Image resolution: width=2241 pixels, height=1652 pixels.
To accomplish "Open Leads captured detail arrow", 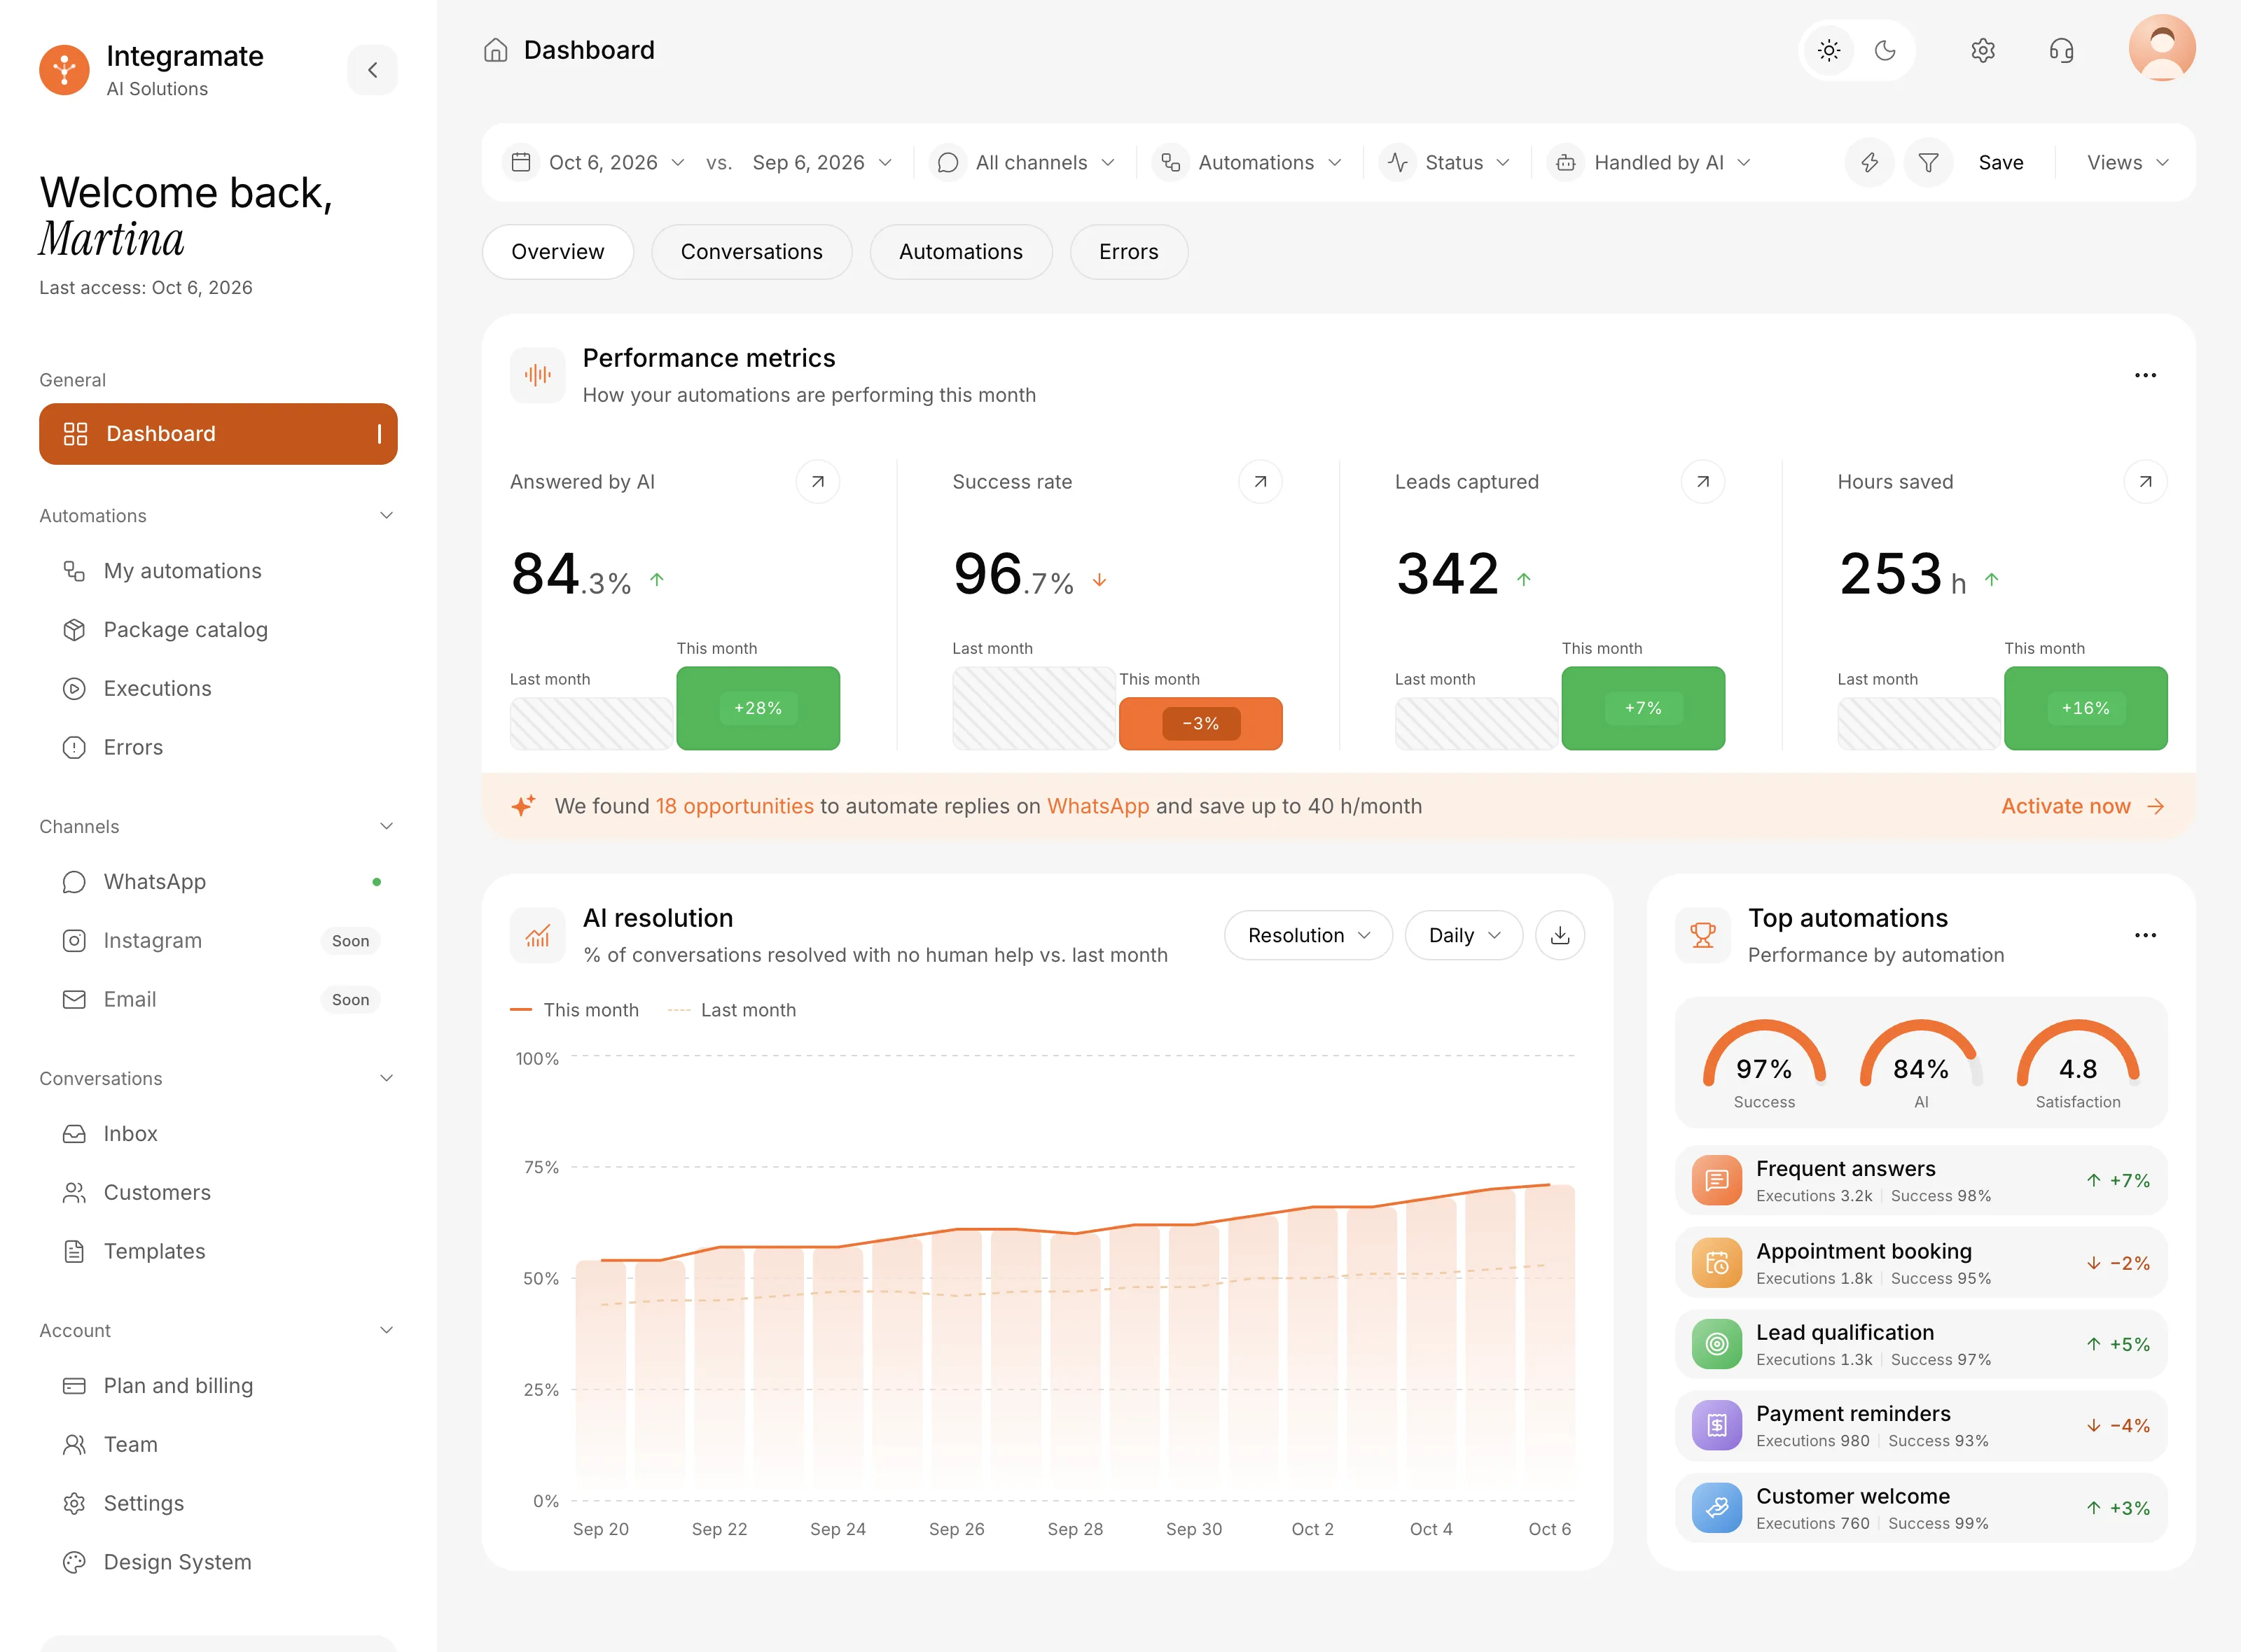I will click(1702, 482).
